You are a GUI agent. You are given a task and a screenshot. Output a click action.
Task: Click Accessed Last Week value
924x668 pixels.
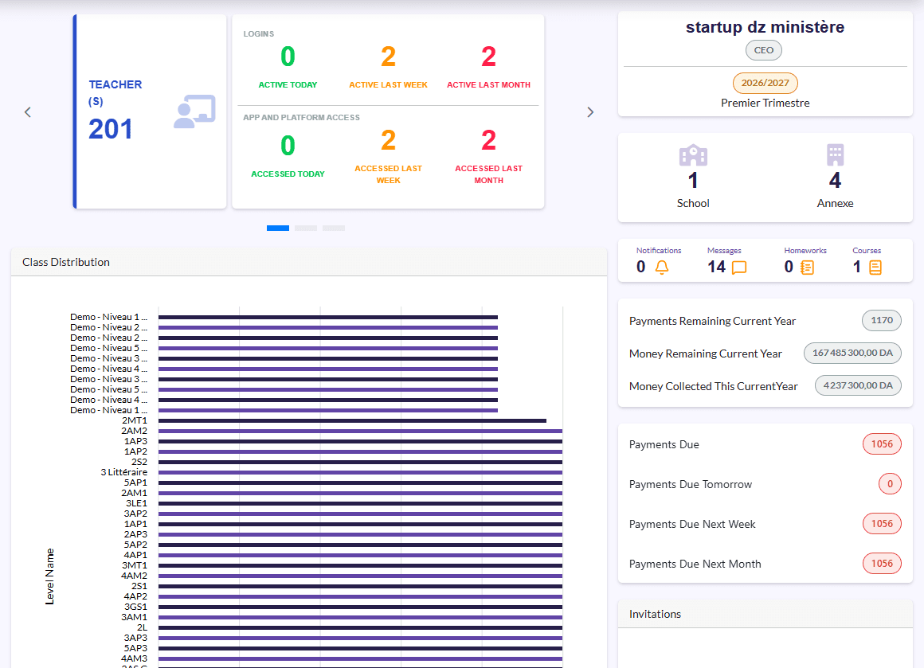click(x=388, y=141)
